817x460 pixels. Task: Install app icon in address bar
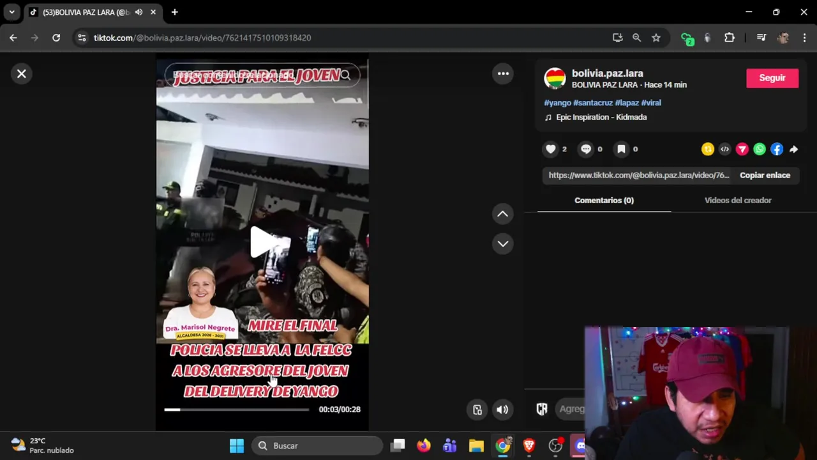617,38
